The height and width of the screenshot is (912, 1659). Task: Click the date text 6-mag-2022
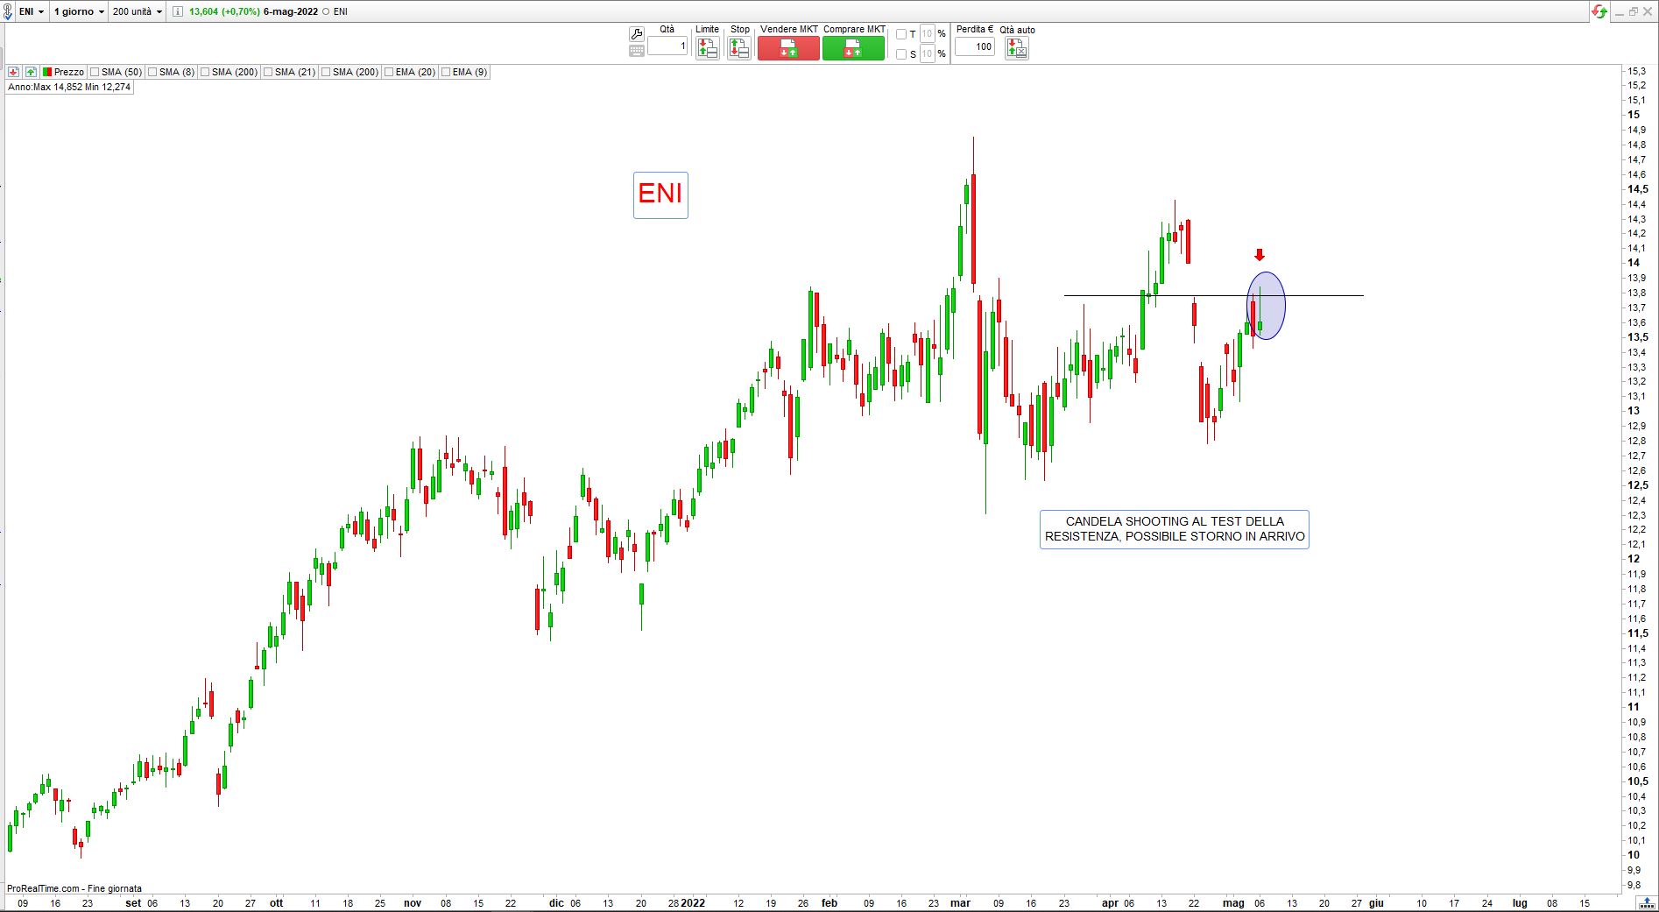pos(291,11)
